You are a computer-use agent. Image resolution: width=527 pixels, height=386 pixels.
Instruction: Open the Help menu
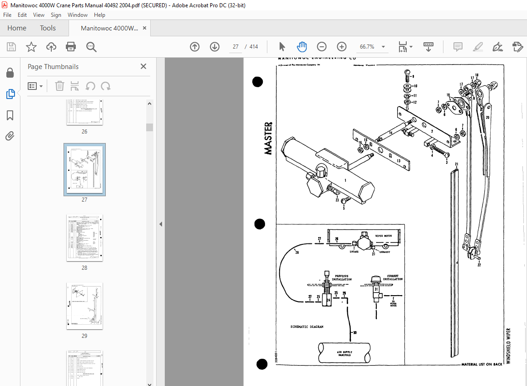(x=99, y=15)
